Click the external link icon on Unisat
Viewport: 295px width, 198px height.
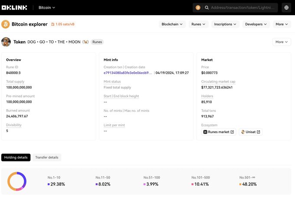coord(259,132)
